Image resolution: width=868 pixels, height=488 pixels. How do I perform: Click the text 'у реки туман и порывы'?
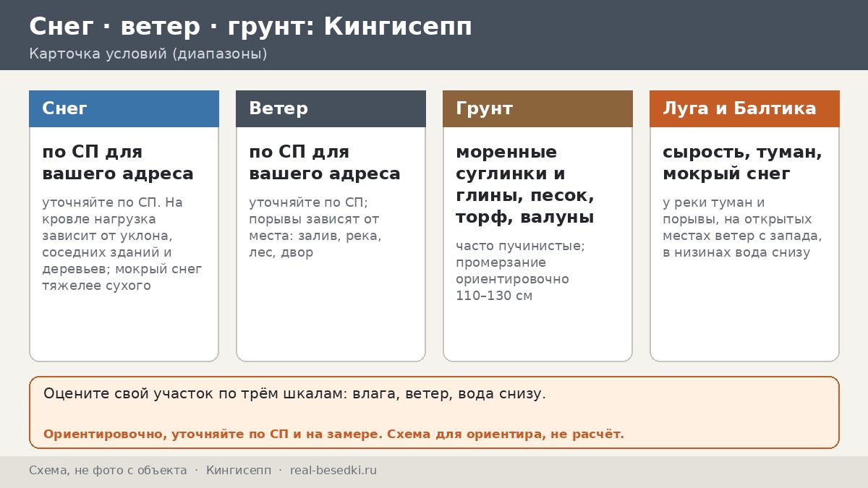[x=714, y=210]
